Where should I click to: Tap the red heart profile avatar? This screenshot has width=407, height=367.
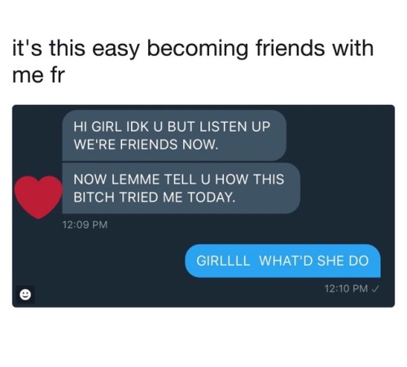coord(38,196)
